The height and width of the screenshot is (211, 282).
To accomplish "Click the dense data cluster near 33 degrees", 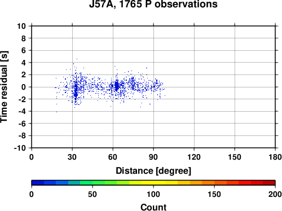I will [x=76, y=90].
